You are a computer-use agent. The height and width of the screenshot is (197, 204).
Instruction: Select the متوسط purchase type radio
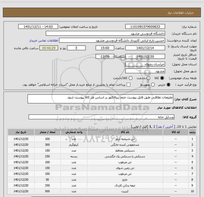point(153,85)
